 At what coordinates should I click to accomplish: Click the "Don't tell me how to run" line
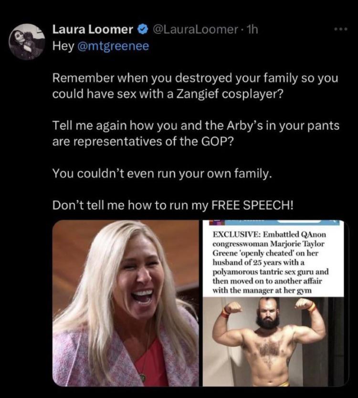(173, 205)
